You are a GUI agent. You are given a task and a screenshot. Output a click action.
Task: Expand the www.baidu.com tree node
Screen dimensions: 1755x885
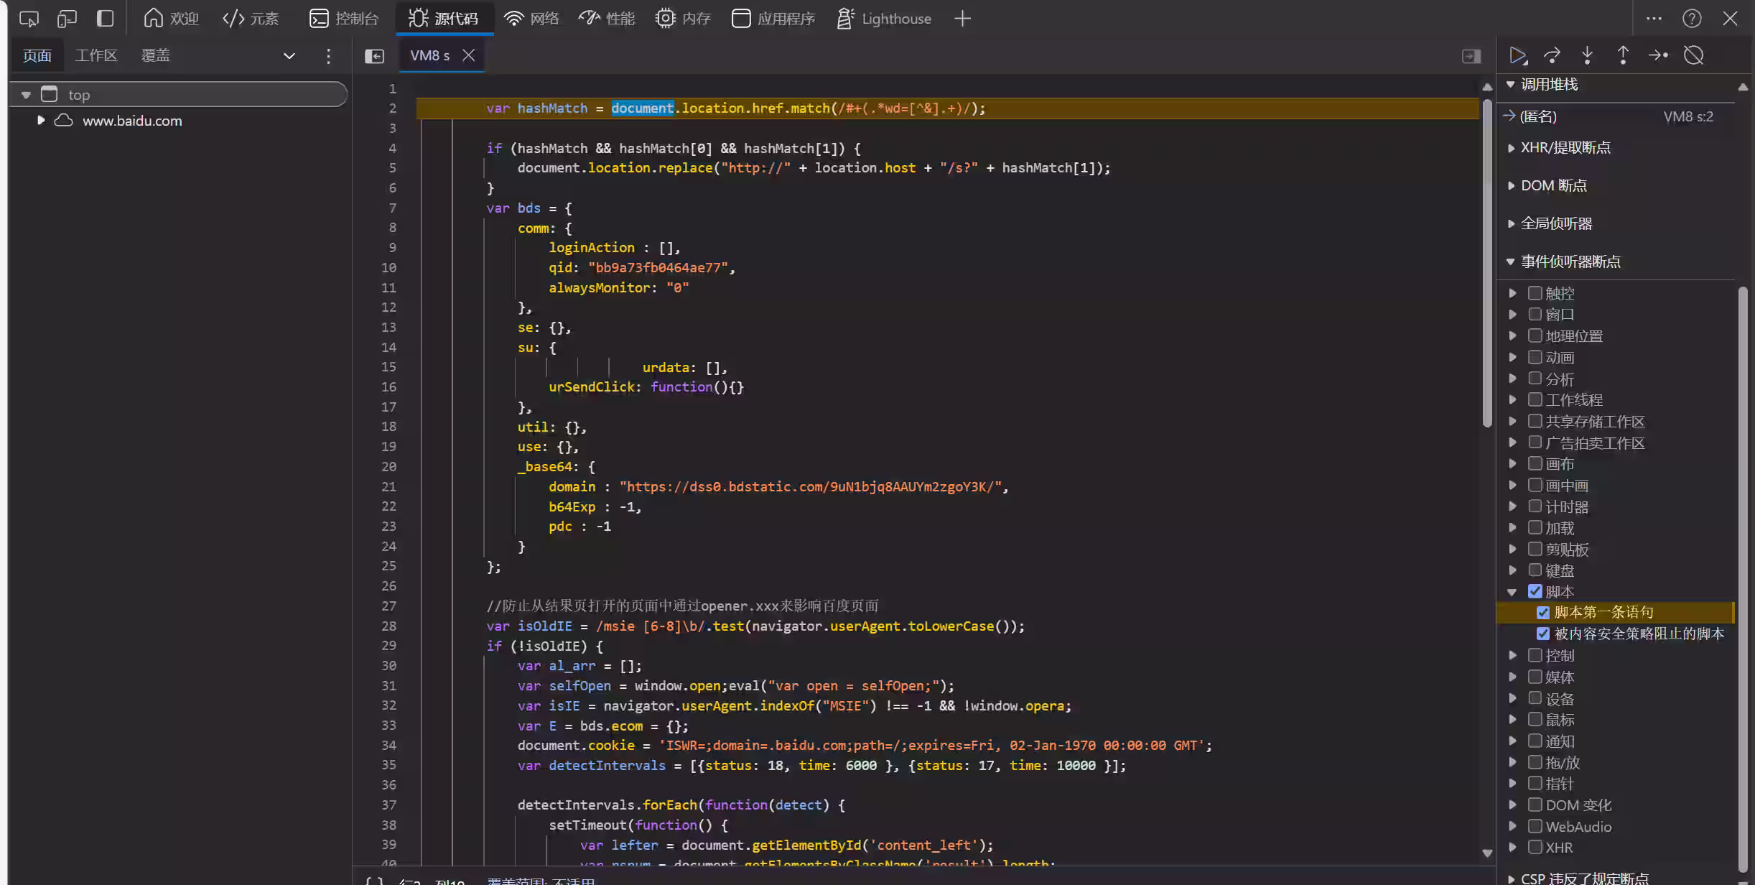[x=41, y=121]
